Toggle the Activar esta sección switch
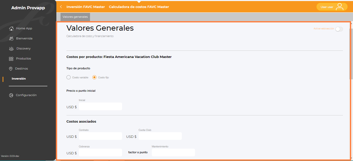 pos(339,29)
